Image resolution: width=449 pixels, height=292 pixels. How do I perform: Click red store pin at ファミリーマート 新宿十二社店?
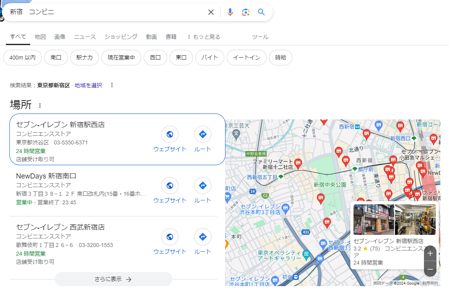[x=298, y=163]
